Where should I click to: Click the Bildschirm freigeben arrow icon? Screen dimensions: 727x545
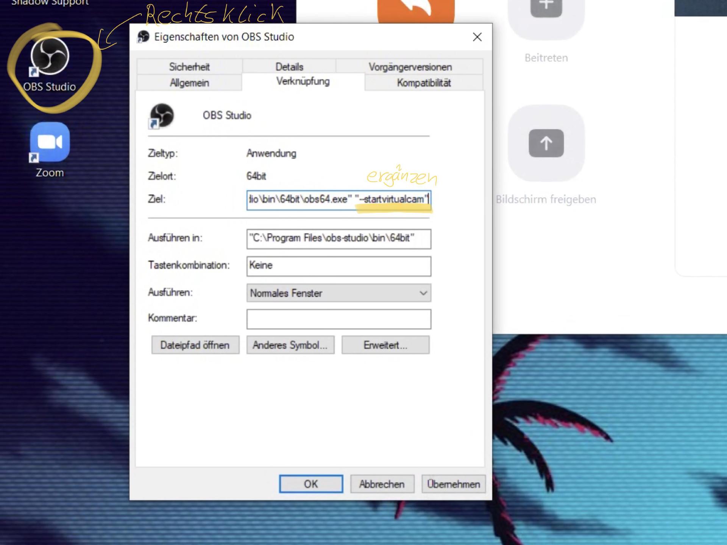point(546,143)
